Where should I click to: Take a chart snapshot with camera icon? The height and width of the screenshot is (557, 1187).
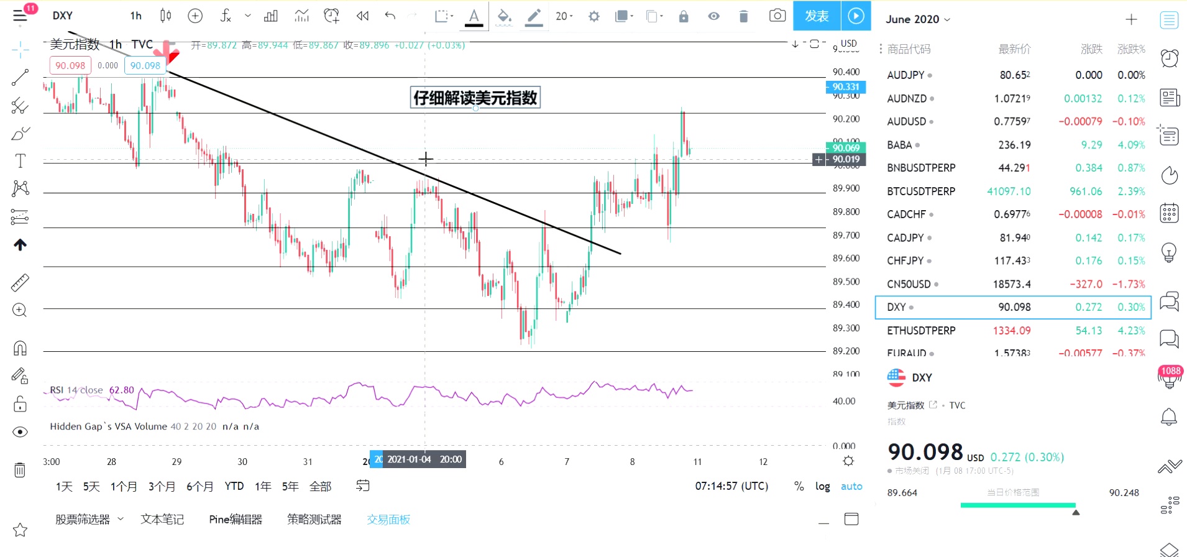click(777, 16)
